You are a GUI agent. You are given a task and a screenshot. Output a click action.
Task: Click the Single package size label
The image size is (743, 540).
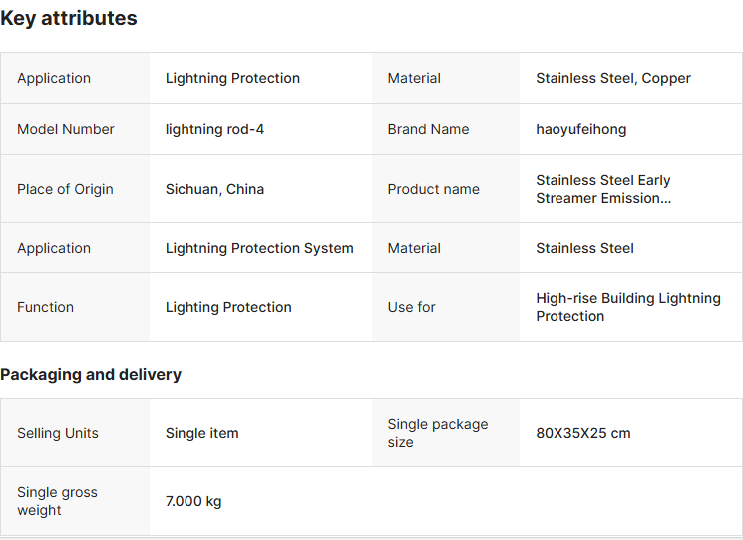click(x=437, y=433)
